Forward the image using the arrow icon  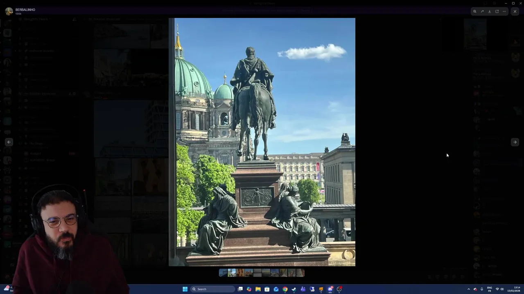coord(482,11)
